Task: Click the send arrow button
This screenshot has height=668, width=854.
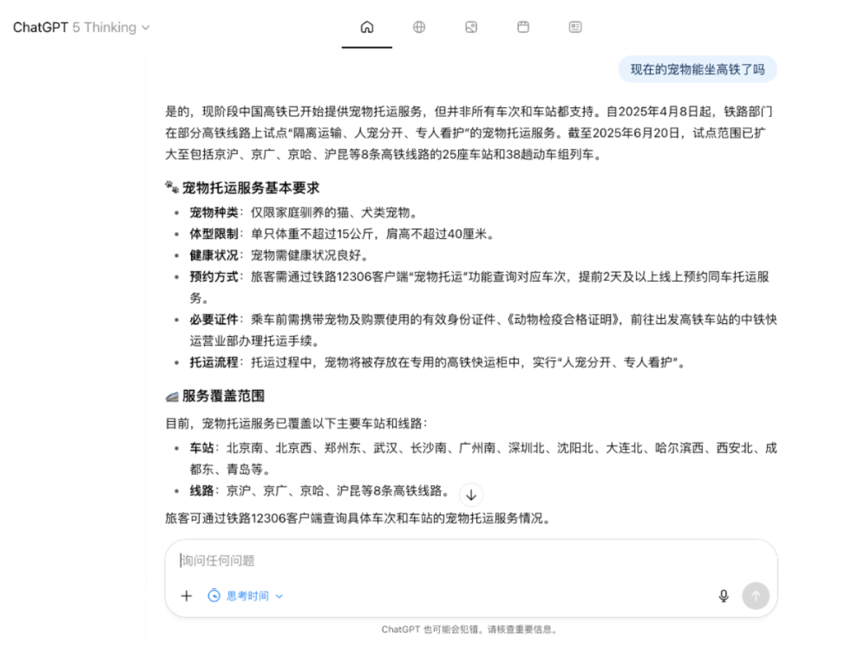Action: (755, 595)
